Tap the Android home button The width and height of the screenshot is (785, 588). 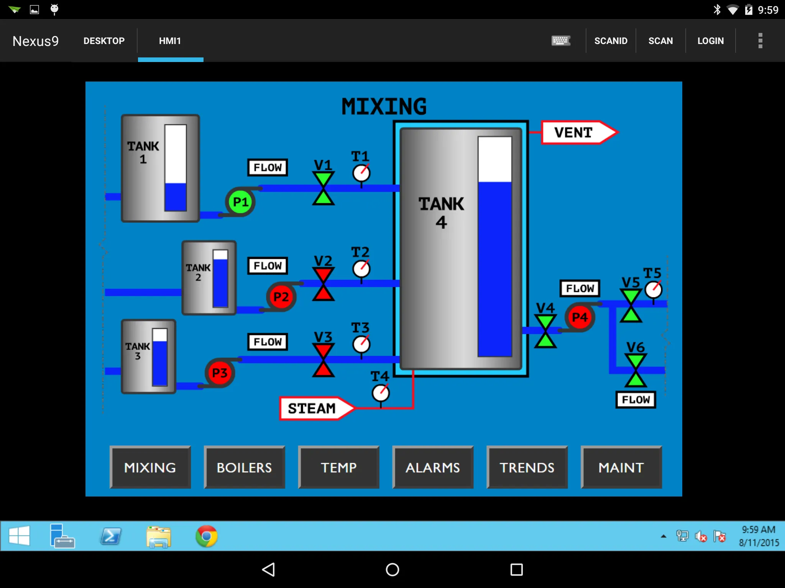coord(392,569)
